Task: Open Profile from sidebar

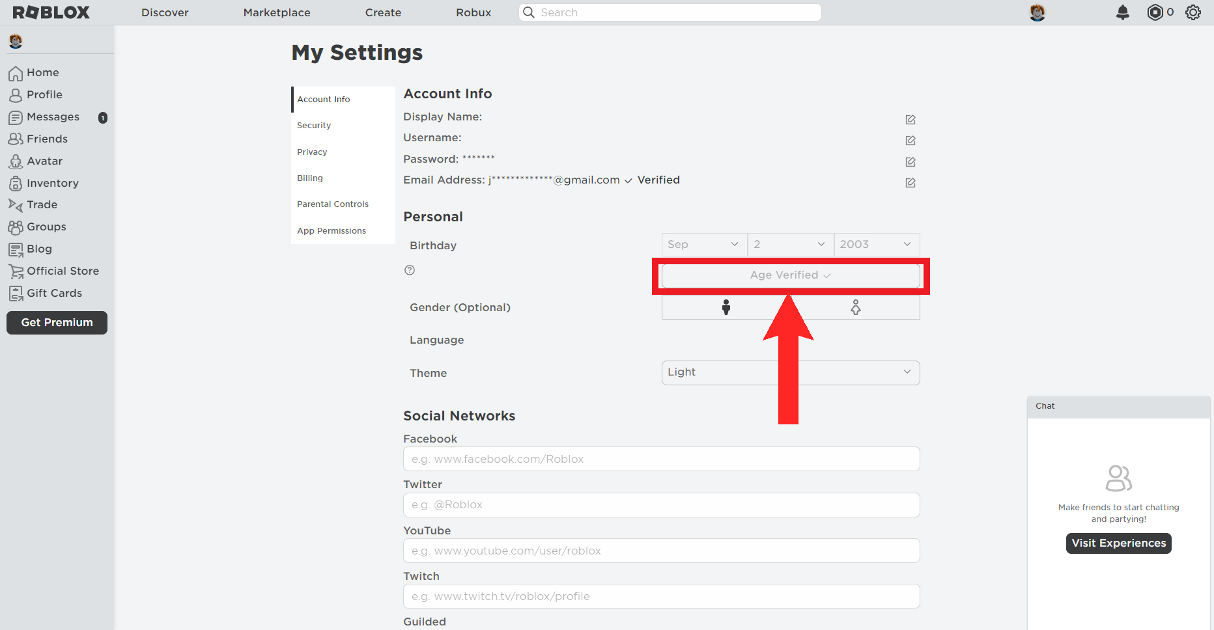Action: [36, 95]
